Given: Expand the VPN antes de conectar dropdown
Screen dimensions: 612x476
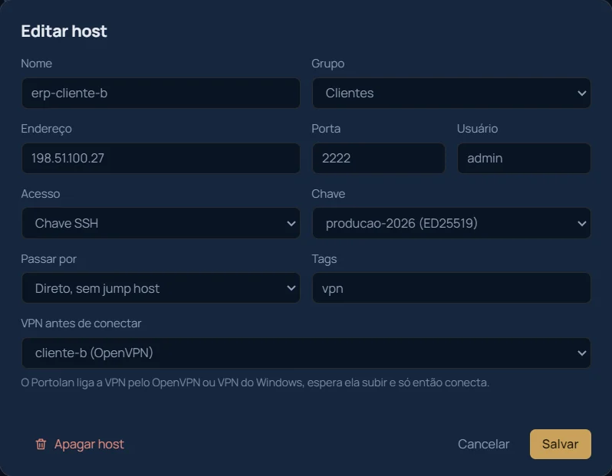Looking at the screenshot, I should 306,353.
